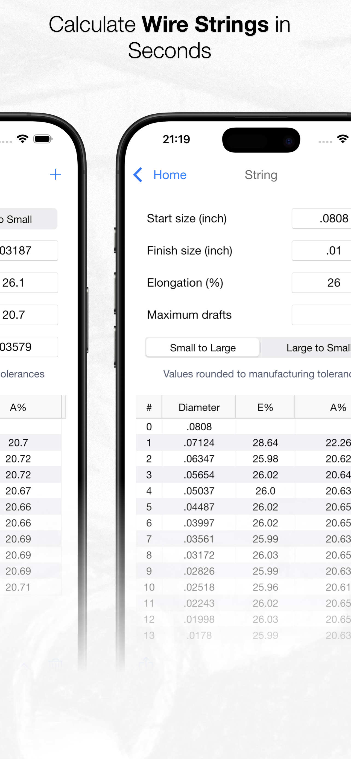
Task: Edit the left phone field showing 20.7
Action: tap(29, 315)
